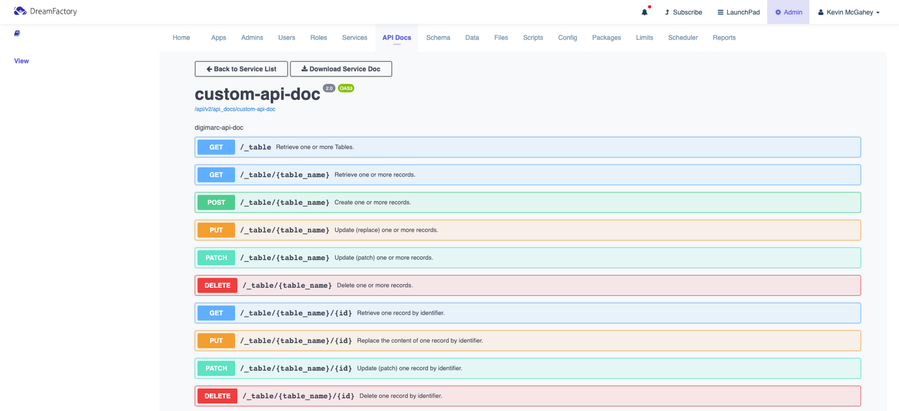Switch to the Scripts tab
899x411 pixels.
point(533,37)
